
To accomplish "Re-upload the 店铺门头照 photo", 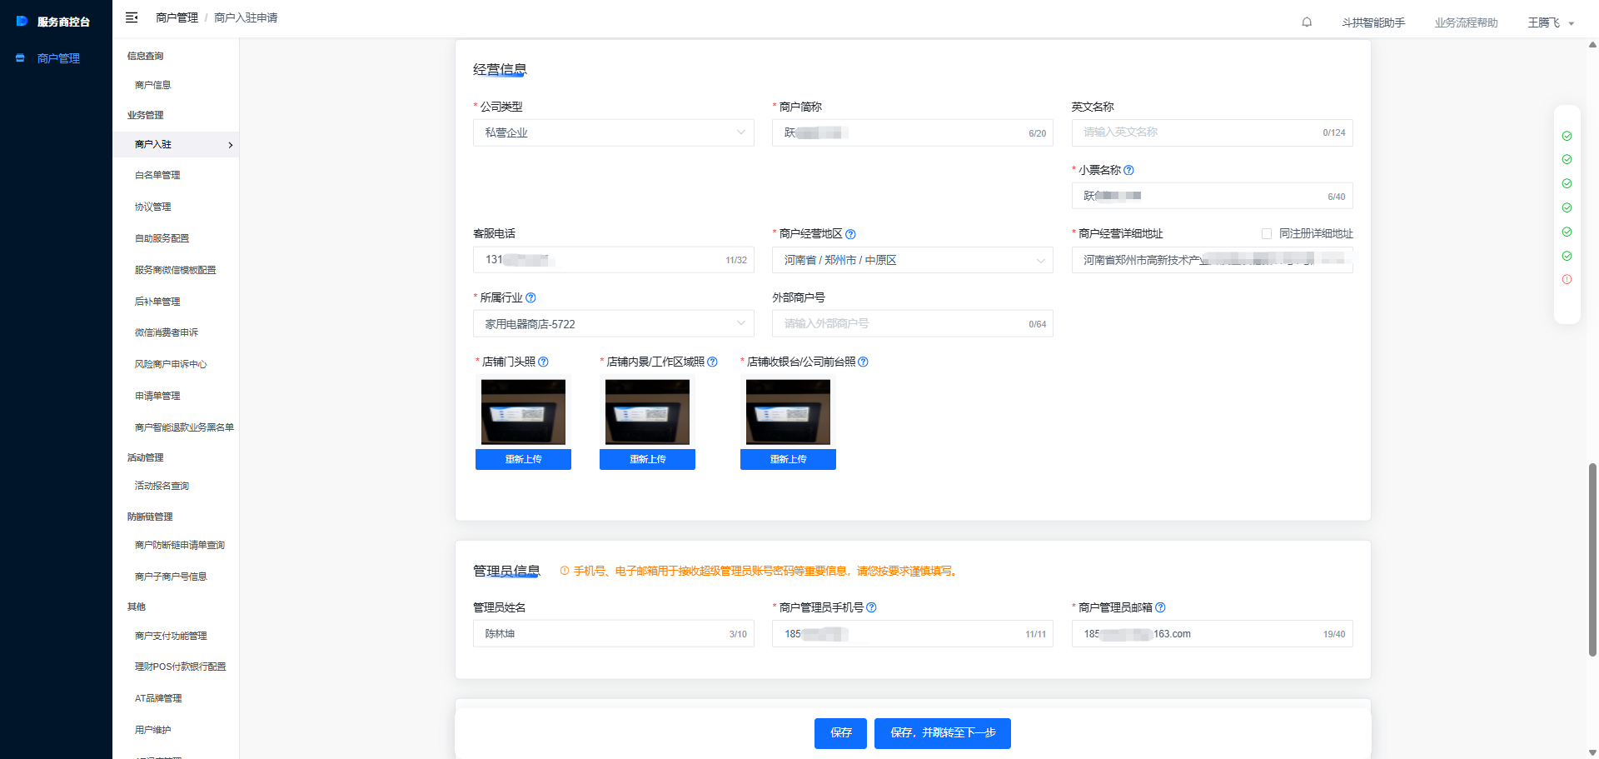I will [523, 459].
